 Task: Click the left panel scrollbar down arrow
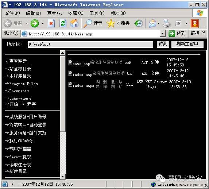62,177
